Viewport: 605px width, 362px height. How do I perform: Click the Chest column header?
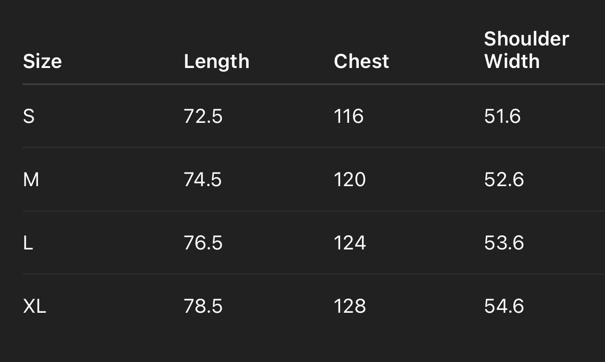(x=361, y=61)
